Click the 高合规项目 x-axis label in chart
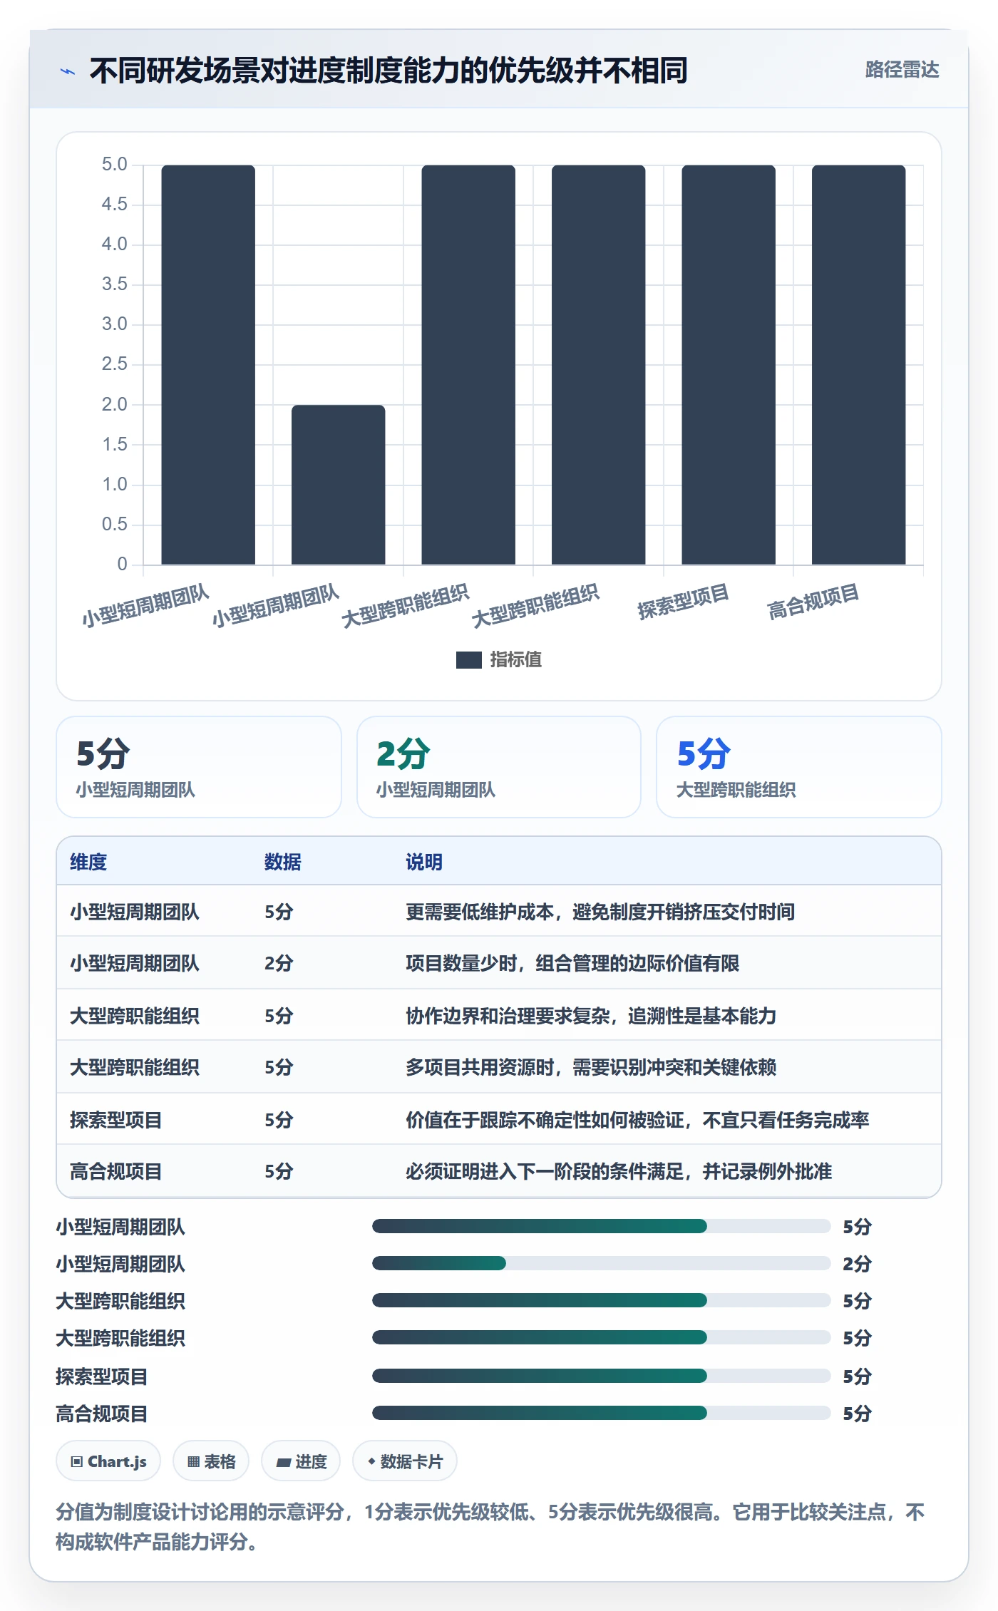Image resolution: width=998 pixels, height=1611 pixels. coord(813,601)
